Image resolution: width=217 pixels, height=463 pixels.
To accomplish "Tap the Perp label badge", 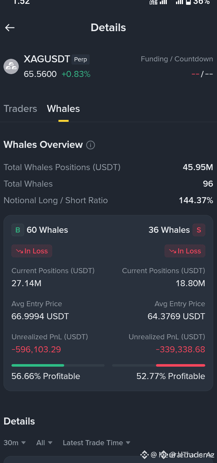I will click(x=80, y=59).
